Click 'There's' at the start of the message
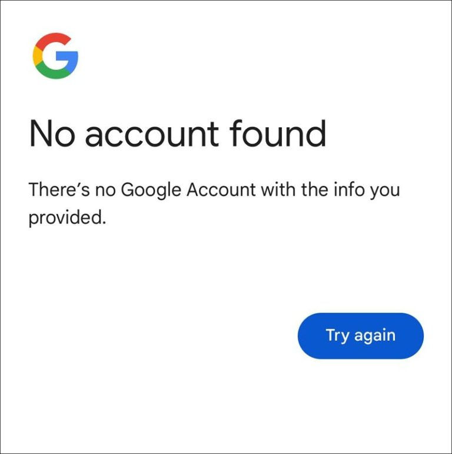This screenshot has height=454, width=452. pos(59,190)
